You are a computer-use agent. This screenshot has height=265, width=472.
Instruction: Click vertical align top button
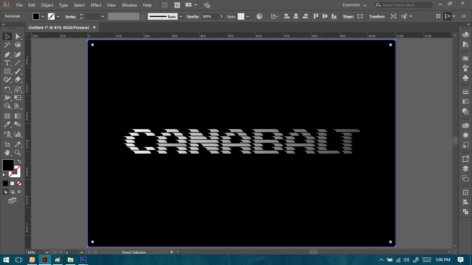[315, 16]
